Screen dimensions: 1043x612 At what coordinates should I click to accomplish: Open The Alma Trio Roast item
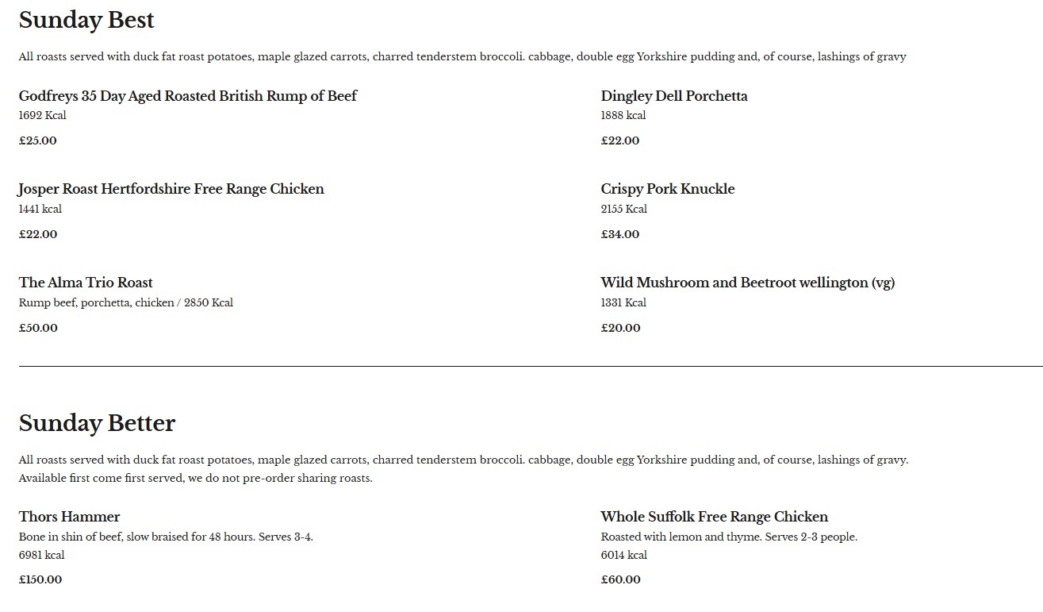click(x=86, y=283)
